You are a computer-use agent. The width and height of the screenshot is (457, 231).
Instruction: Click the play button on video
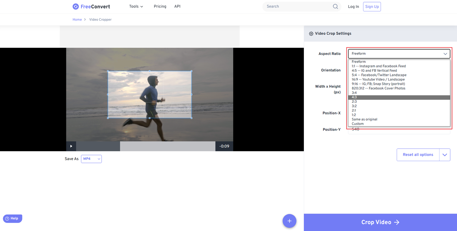(x=71, y=146)
